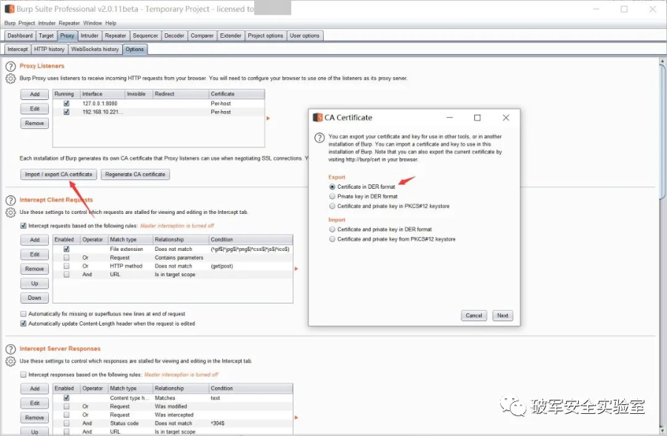Switch to the Target tab
Image resolution: width=667 pixels, height=436 pixels.
click(x=46, y=36)
